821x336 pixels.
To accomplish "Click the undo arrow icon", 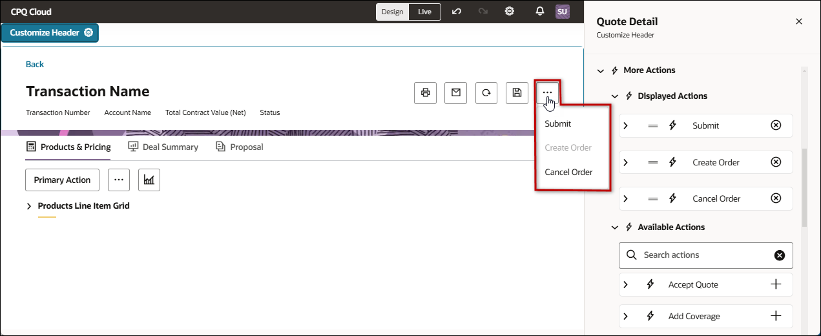I will 457,12.
